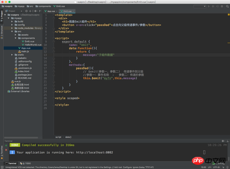Click the inspector hector icon in status bar
Viewport: 230px width, 169px height.
(227, 167)
